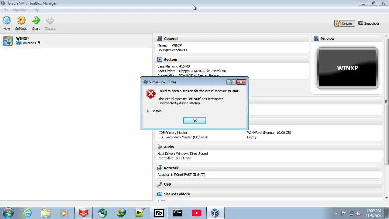Screen dimensions: 389x219
Task: Click the Network section icon
Action: click(x=160, y=168)
